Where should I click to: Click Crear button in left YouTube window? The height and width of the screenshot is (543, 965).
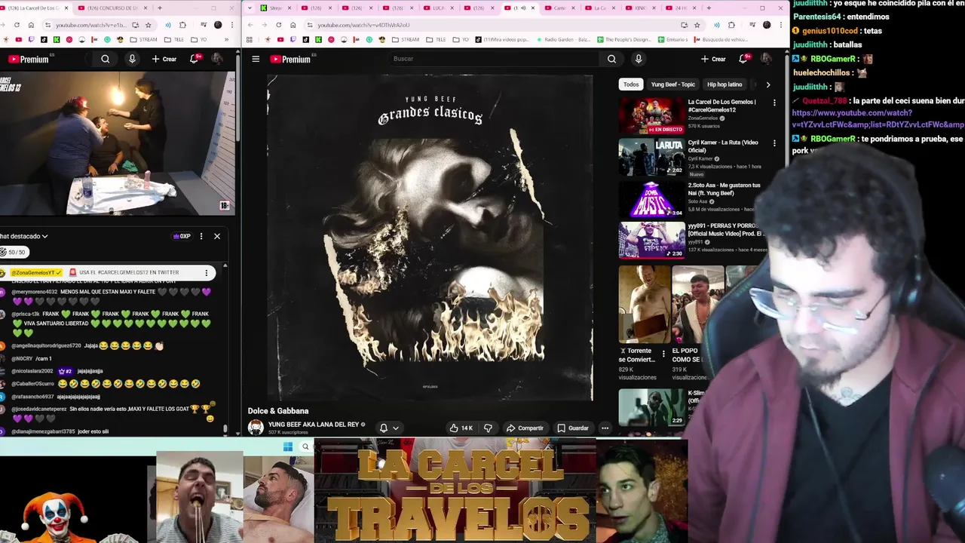164,59
